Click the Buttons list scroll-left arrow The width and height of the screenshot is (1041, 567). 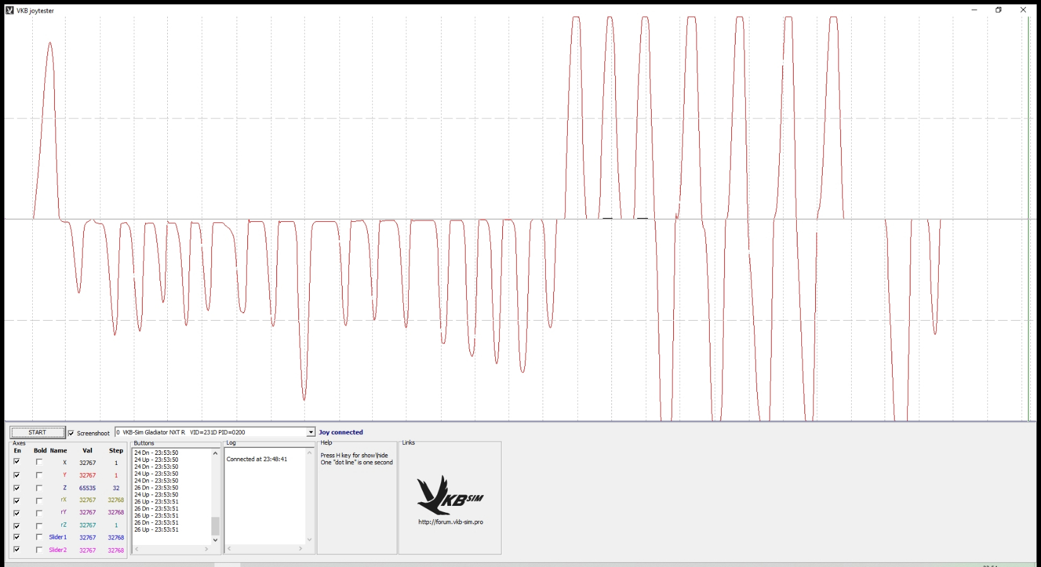point(137,549)
